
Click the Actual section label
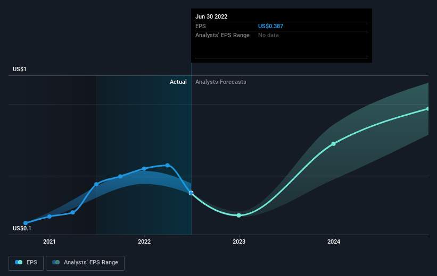(x=178, y=82)
